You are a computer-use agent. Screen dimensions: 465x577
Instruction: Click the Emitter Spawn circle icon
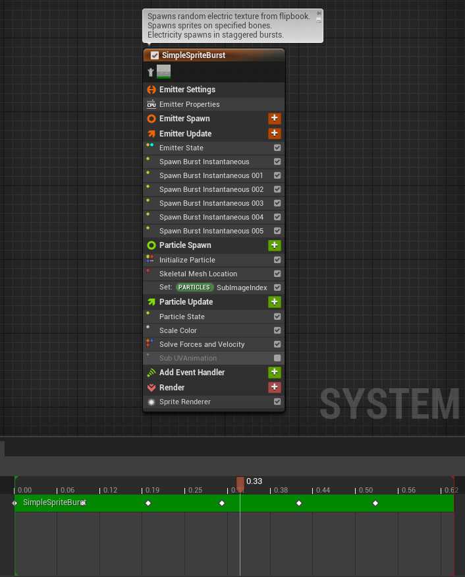[151, 119]
